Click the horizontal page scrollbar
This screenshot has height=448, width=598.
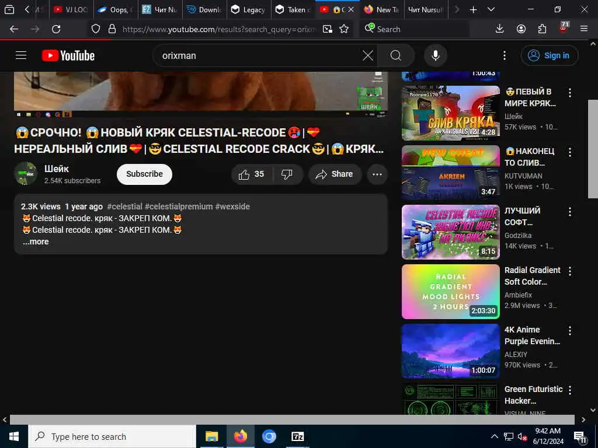tap(292, 419)
